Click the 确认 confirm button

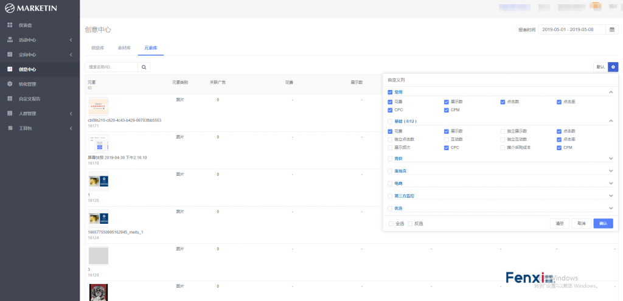(603, 223)
